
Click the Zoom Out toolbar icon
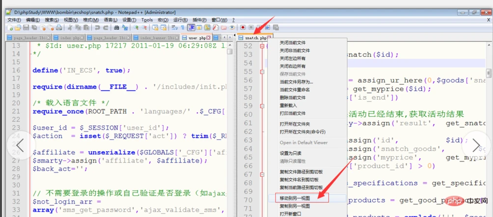click(144, 27)
